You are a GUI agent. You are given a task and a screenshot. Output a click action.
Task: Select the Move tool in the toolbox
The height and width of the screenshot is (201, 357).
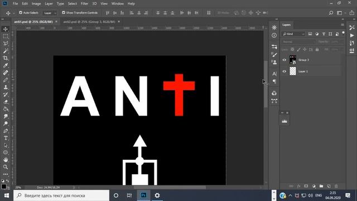point(6,29)
